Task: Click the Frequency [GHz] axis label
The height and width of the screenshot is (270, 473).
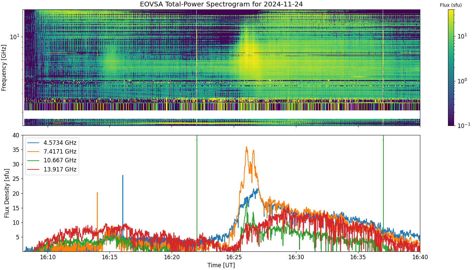Action: point(4,67)
